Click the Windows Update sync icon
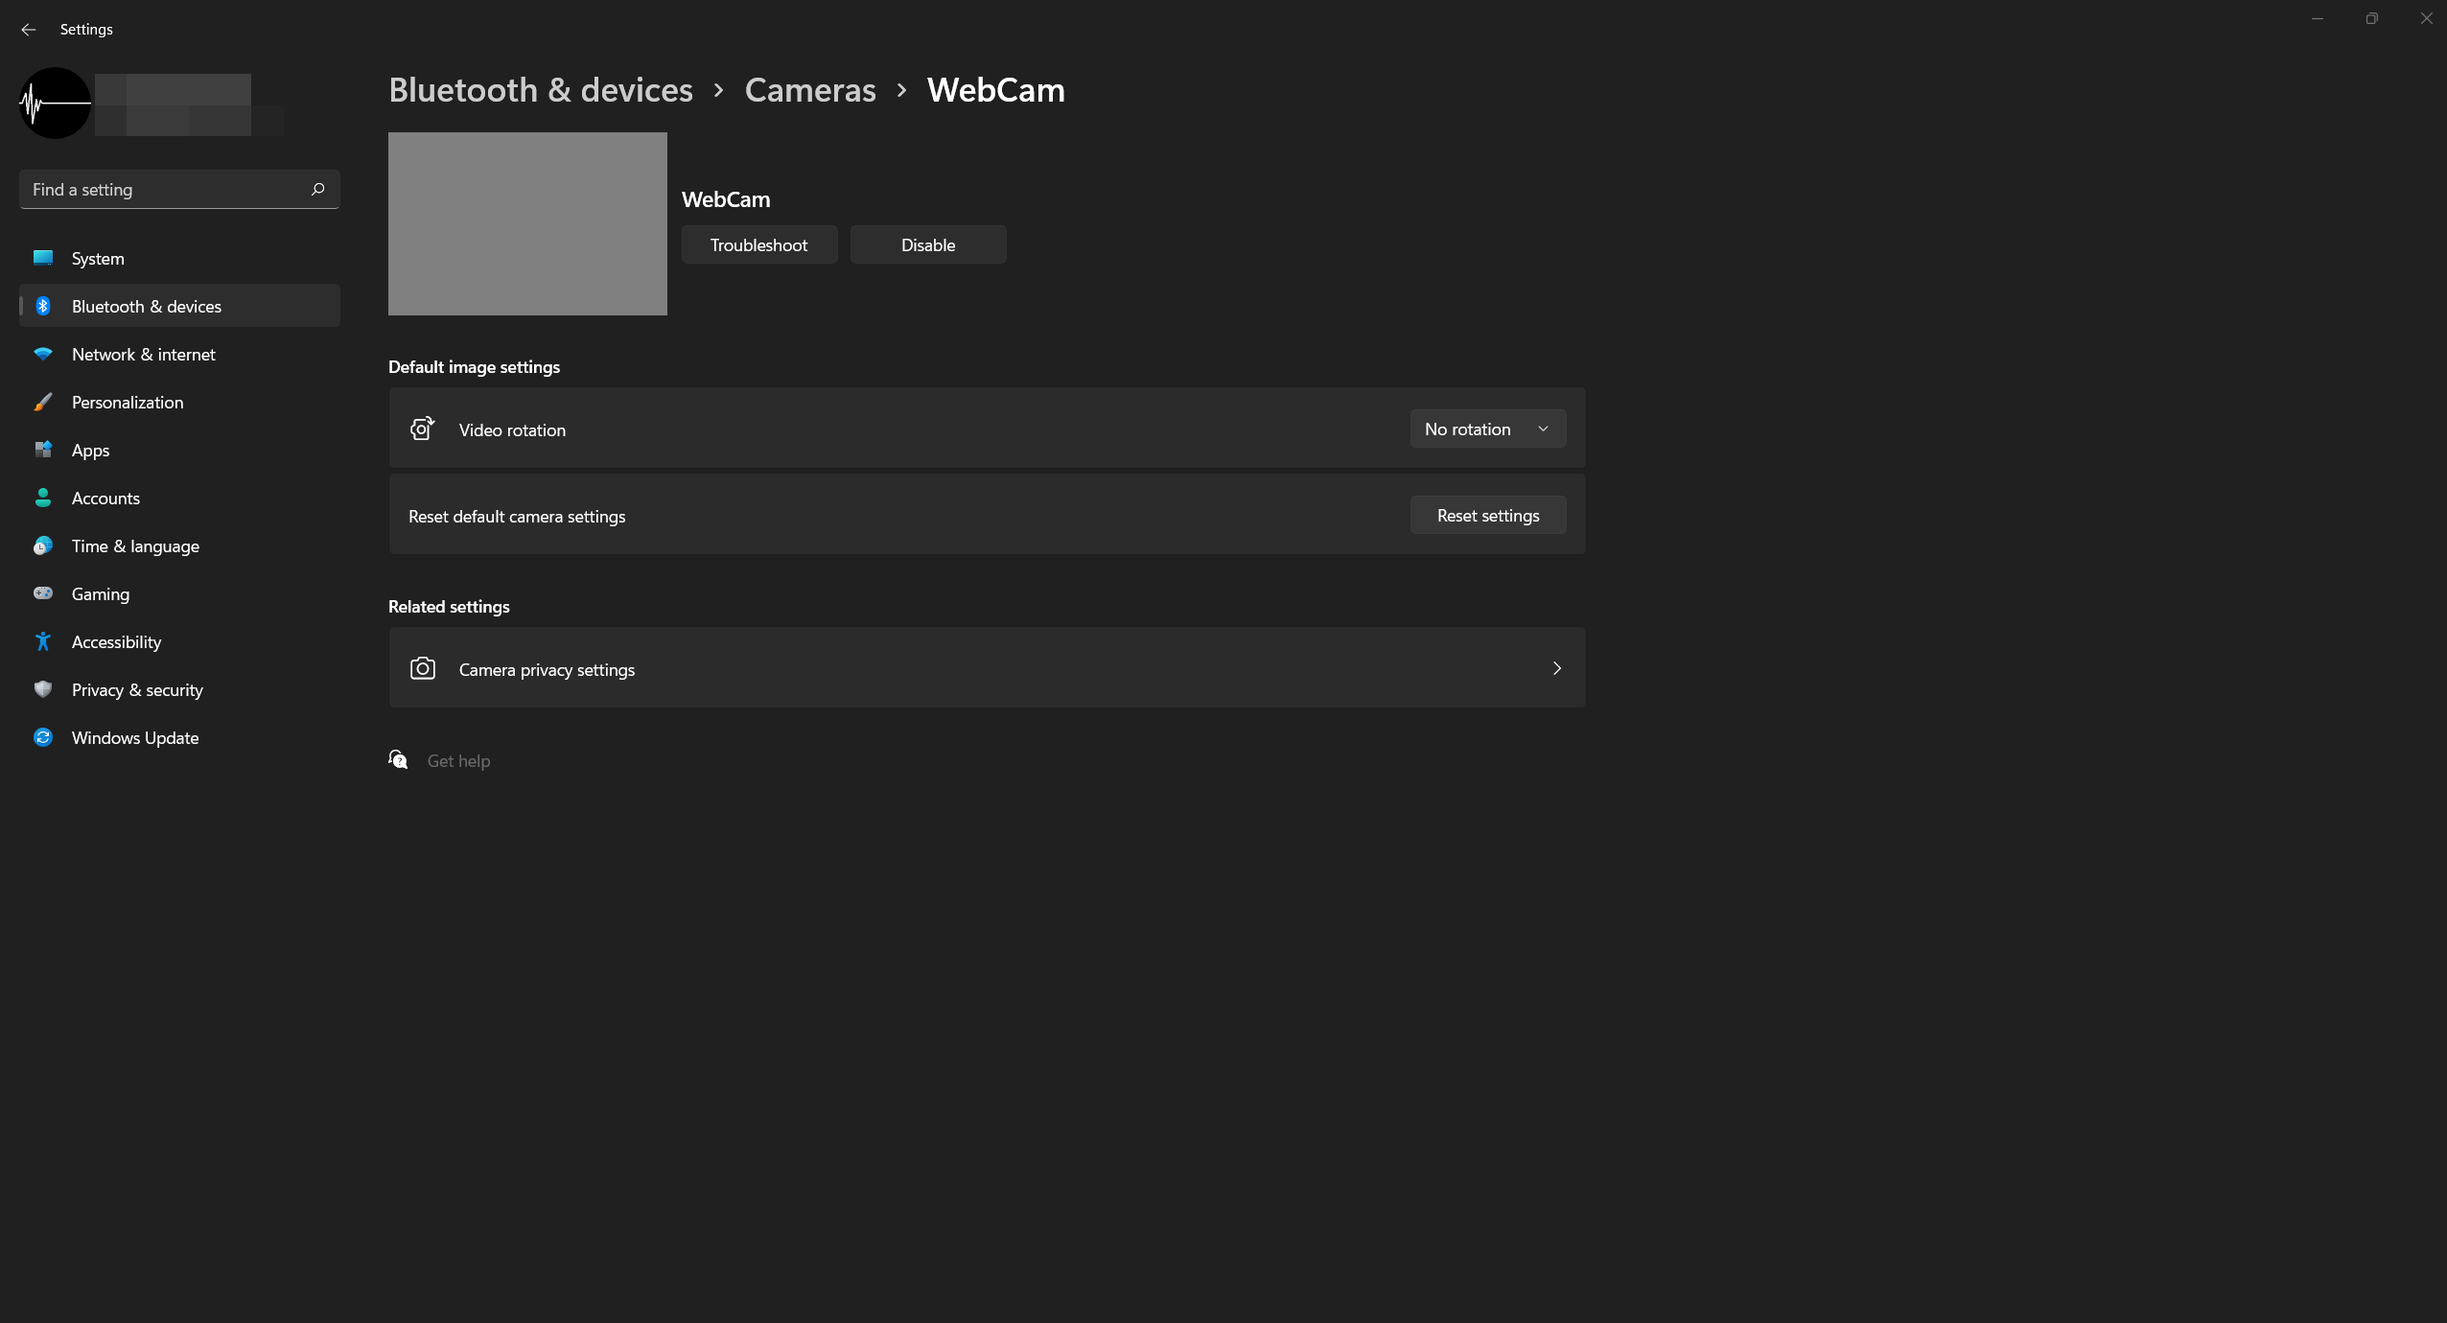 click(x=43, y=737)
